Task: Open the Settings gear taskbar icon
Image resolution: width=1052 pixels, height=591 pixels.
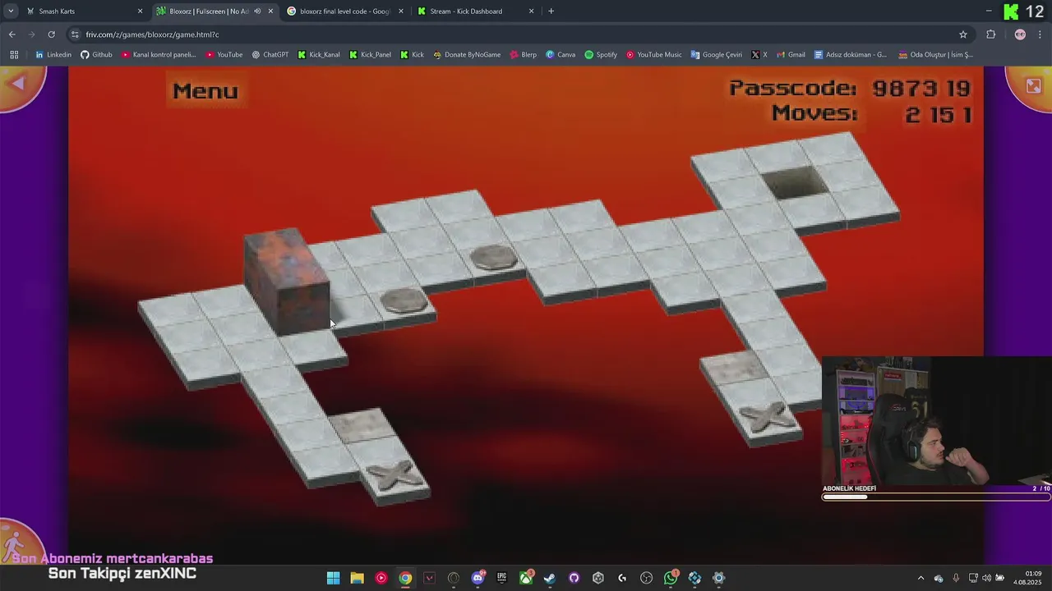Action: click(x=718, y=578)
